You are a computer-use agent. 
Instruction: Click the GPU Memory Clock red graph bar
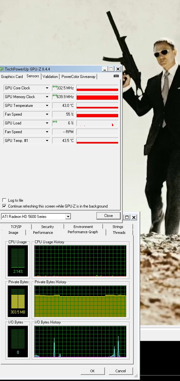pyautogui.click(x=97, y=97)
